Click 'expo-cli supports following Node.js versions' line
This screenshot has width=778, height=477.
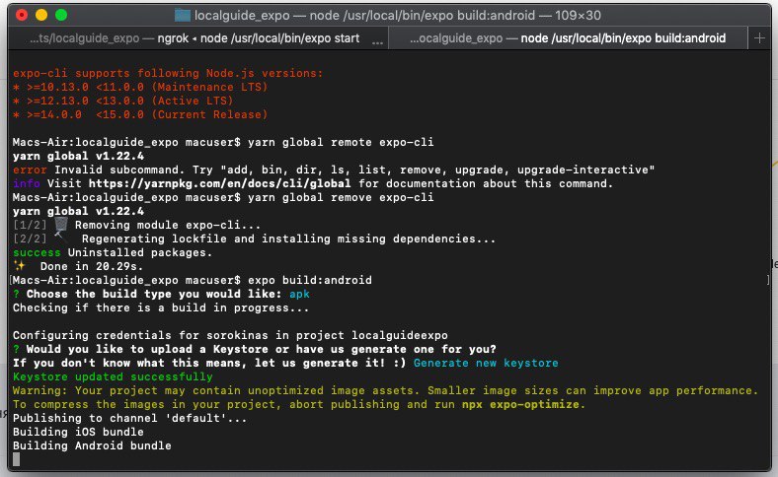168,73
